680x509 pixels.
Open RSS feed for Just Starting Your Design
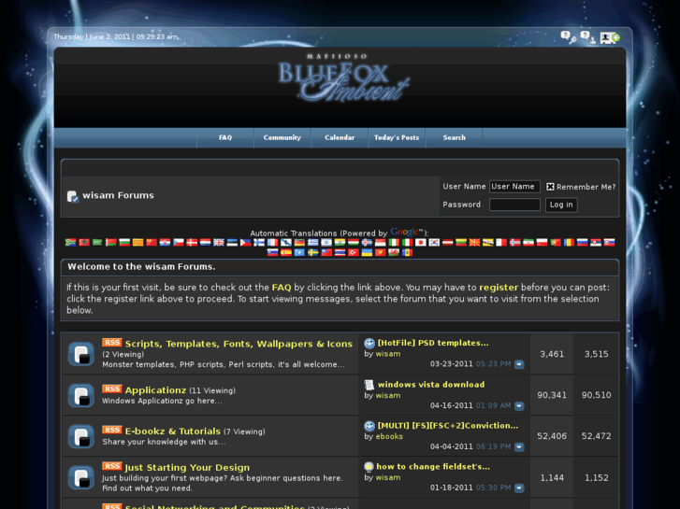click(x=112, y=466)
